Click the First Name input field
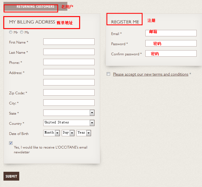 pyautogui.click(x=69, y=42)
